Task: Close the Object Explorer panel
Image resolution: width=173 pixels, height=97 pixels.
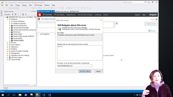Action: pyautogui.click(x=35, y=11)
